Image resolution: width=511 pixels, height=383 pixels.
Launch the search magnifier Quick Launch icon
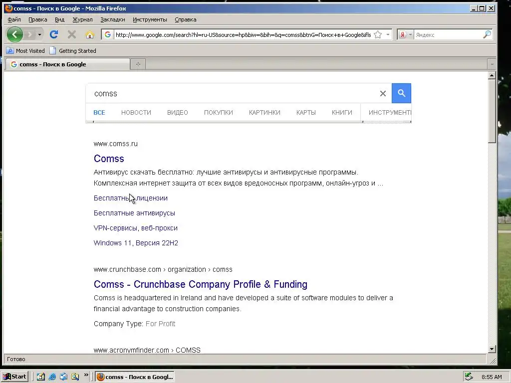(75, 377)
